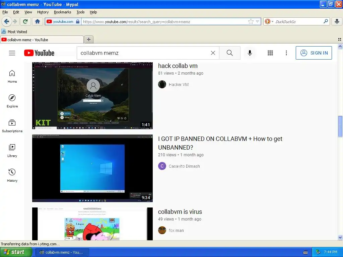Open the History menu in menu bar
Image resolution: width=343 pixels, height=257 pixels.
43,12
